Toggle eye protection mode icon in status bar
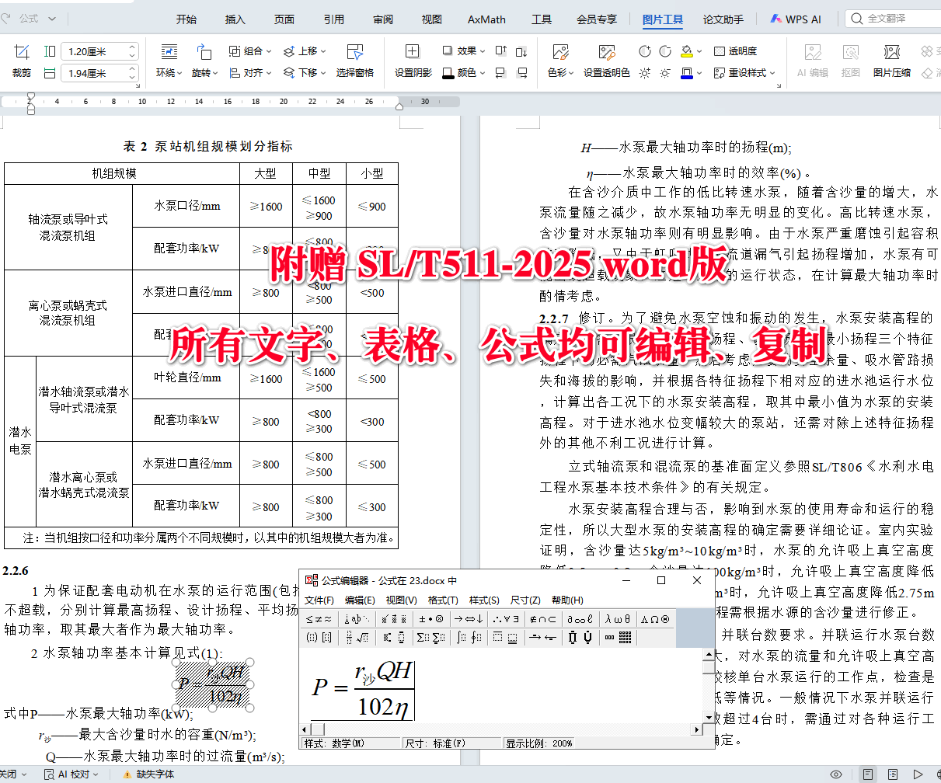 836,774
